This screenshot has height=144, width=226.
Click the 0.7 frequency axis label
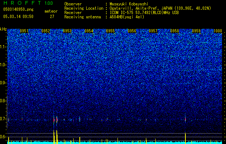3,119
